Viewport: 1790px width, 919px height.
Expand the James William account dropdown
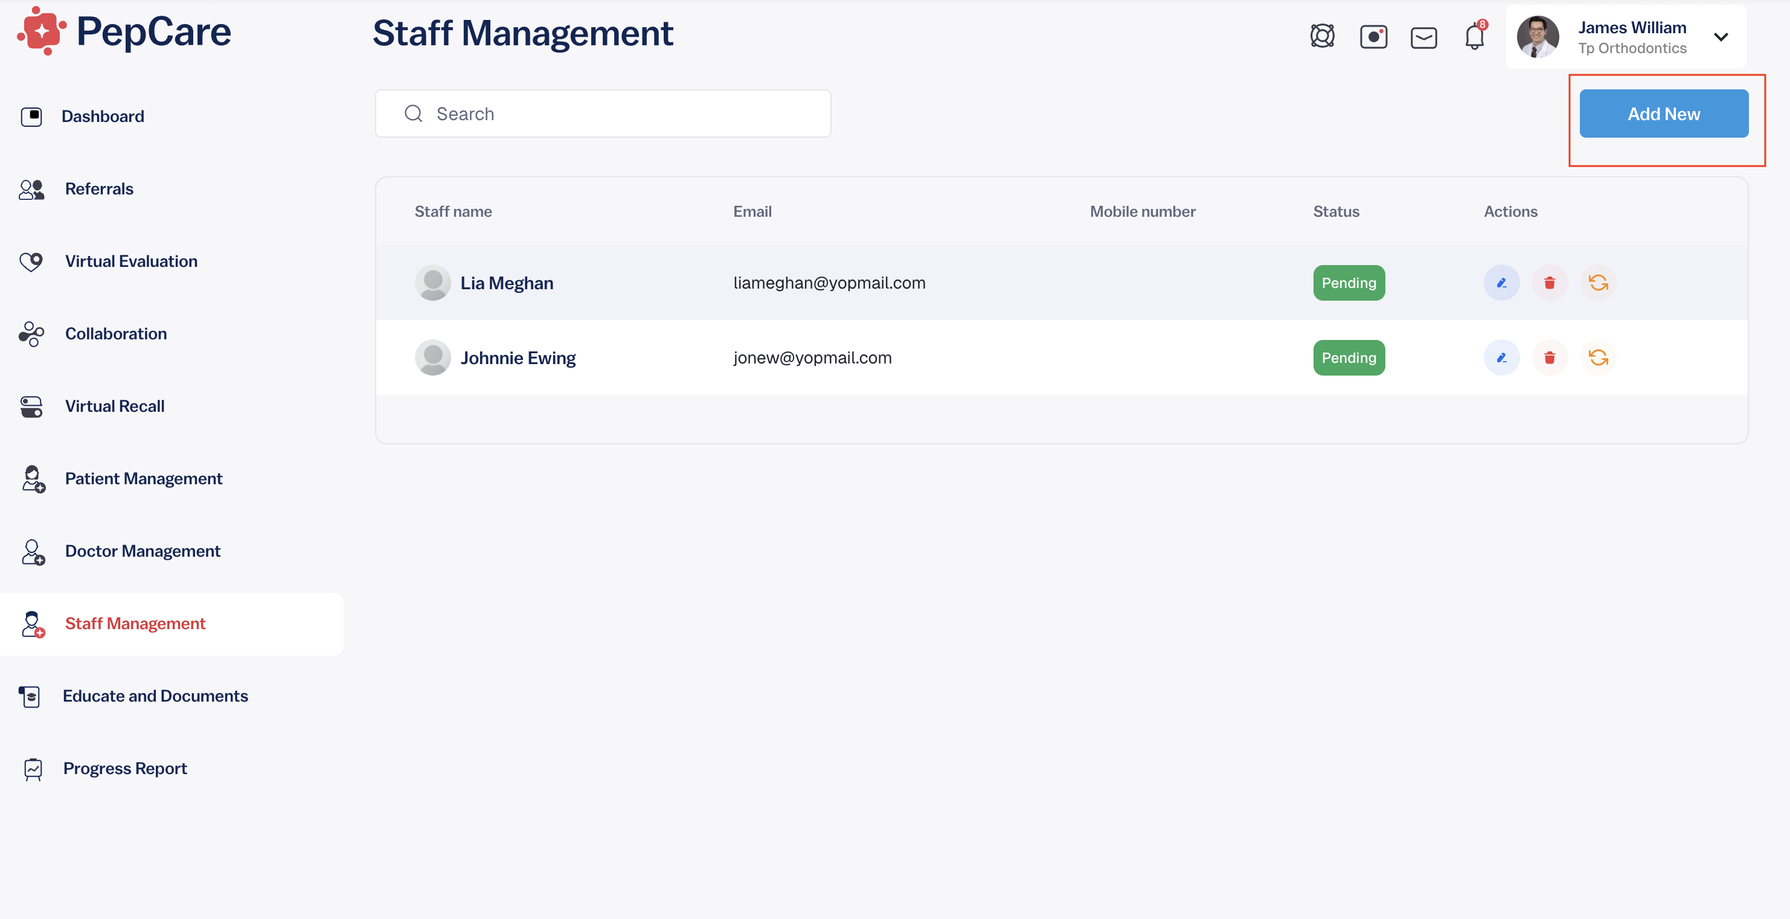tap(1721, 37)
